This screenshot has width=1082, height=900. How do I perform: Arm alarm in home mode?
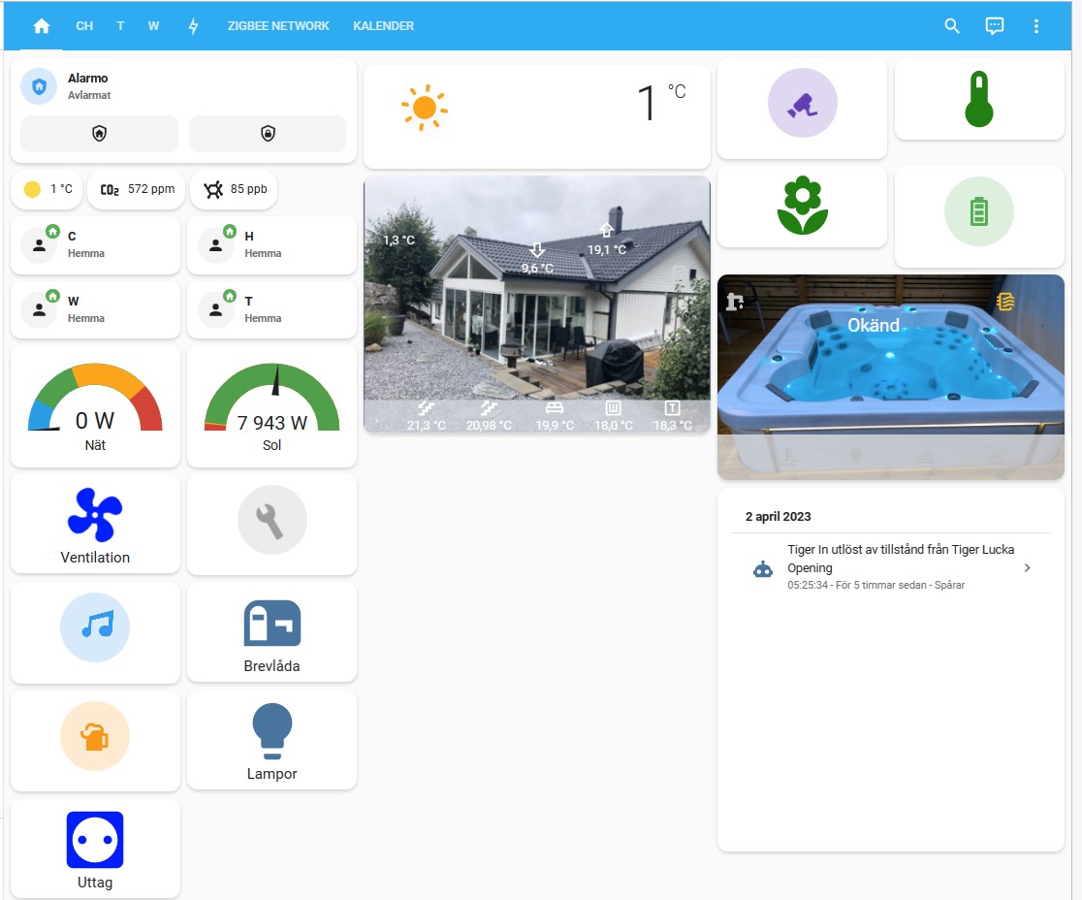click(99, 133)
